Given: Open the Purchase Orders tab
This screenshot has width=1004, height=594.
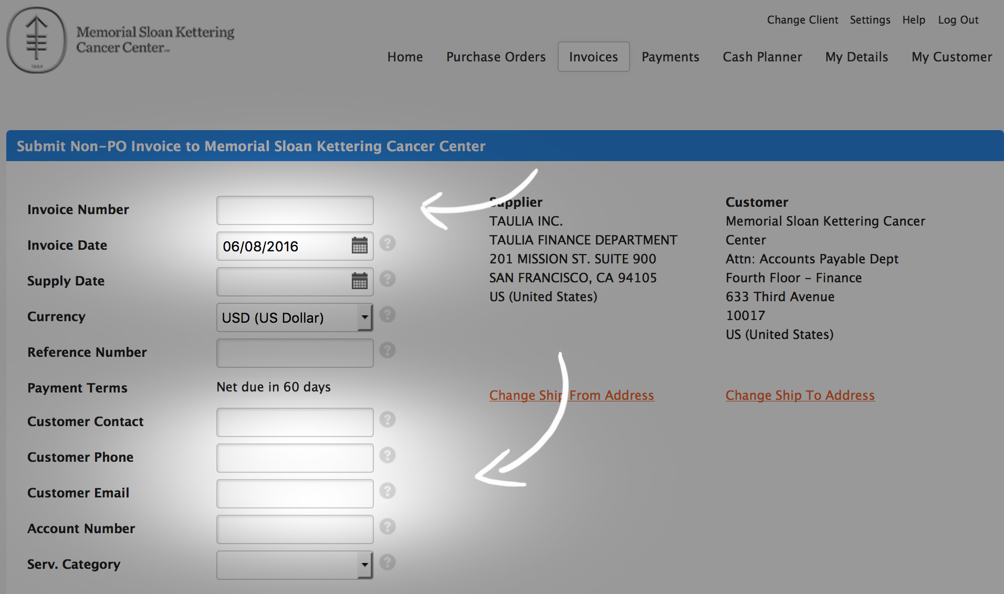Looking at the screenshot, I should pos(496,57).
